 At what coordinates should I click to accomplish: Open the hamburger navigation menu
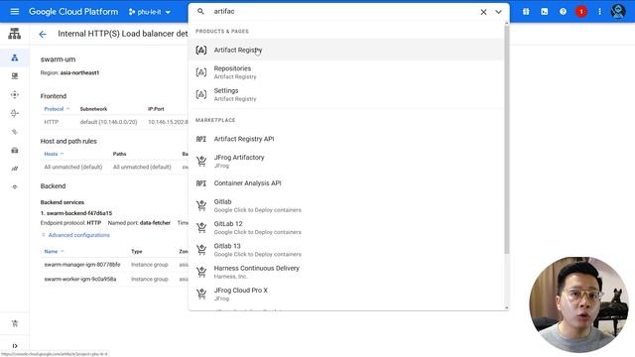coord(15,11)
